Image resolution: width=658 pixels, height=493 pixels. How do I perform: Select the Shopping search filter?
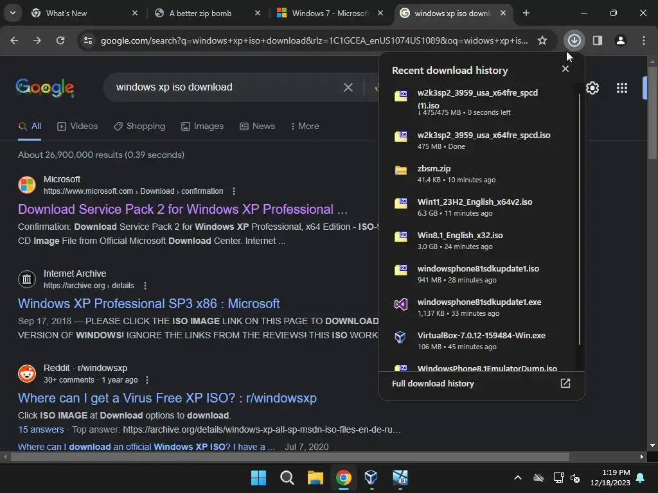click(x=139, y=126)
